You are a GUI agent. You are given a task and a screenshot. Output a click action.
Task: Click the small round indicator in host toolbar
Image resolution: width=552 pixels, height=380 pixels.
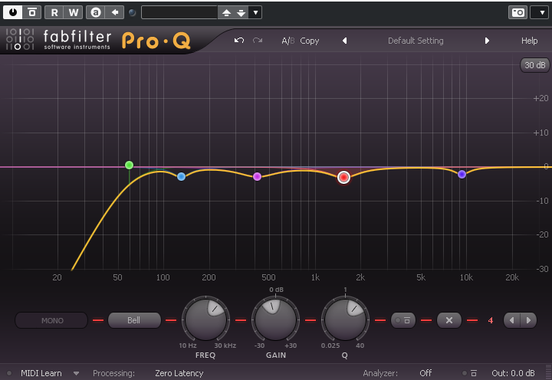point(133,13)
